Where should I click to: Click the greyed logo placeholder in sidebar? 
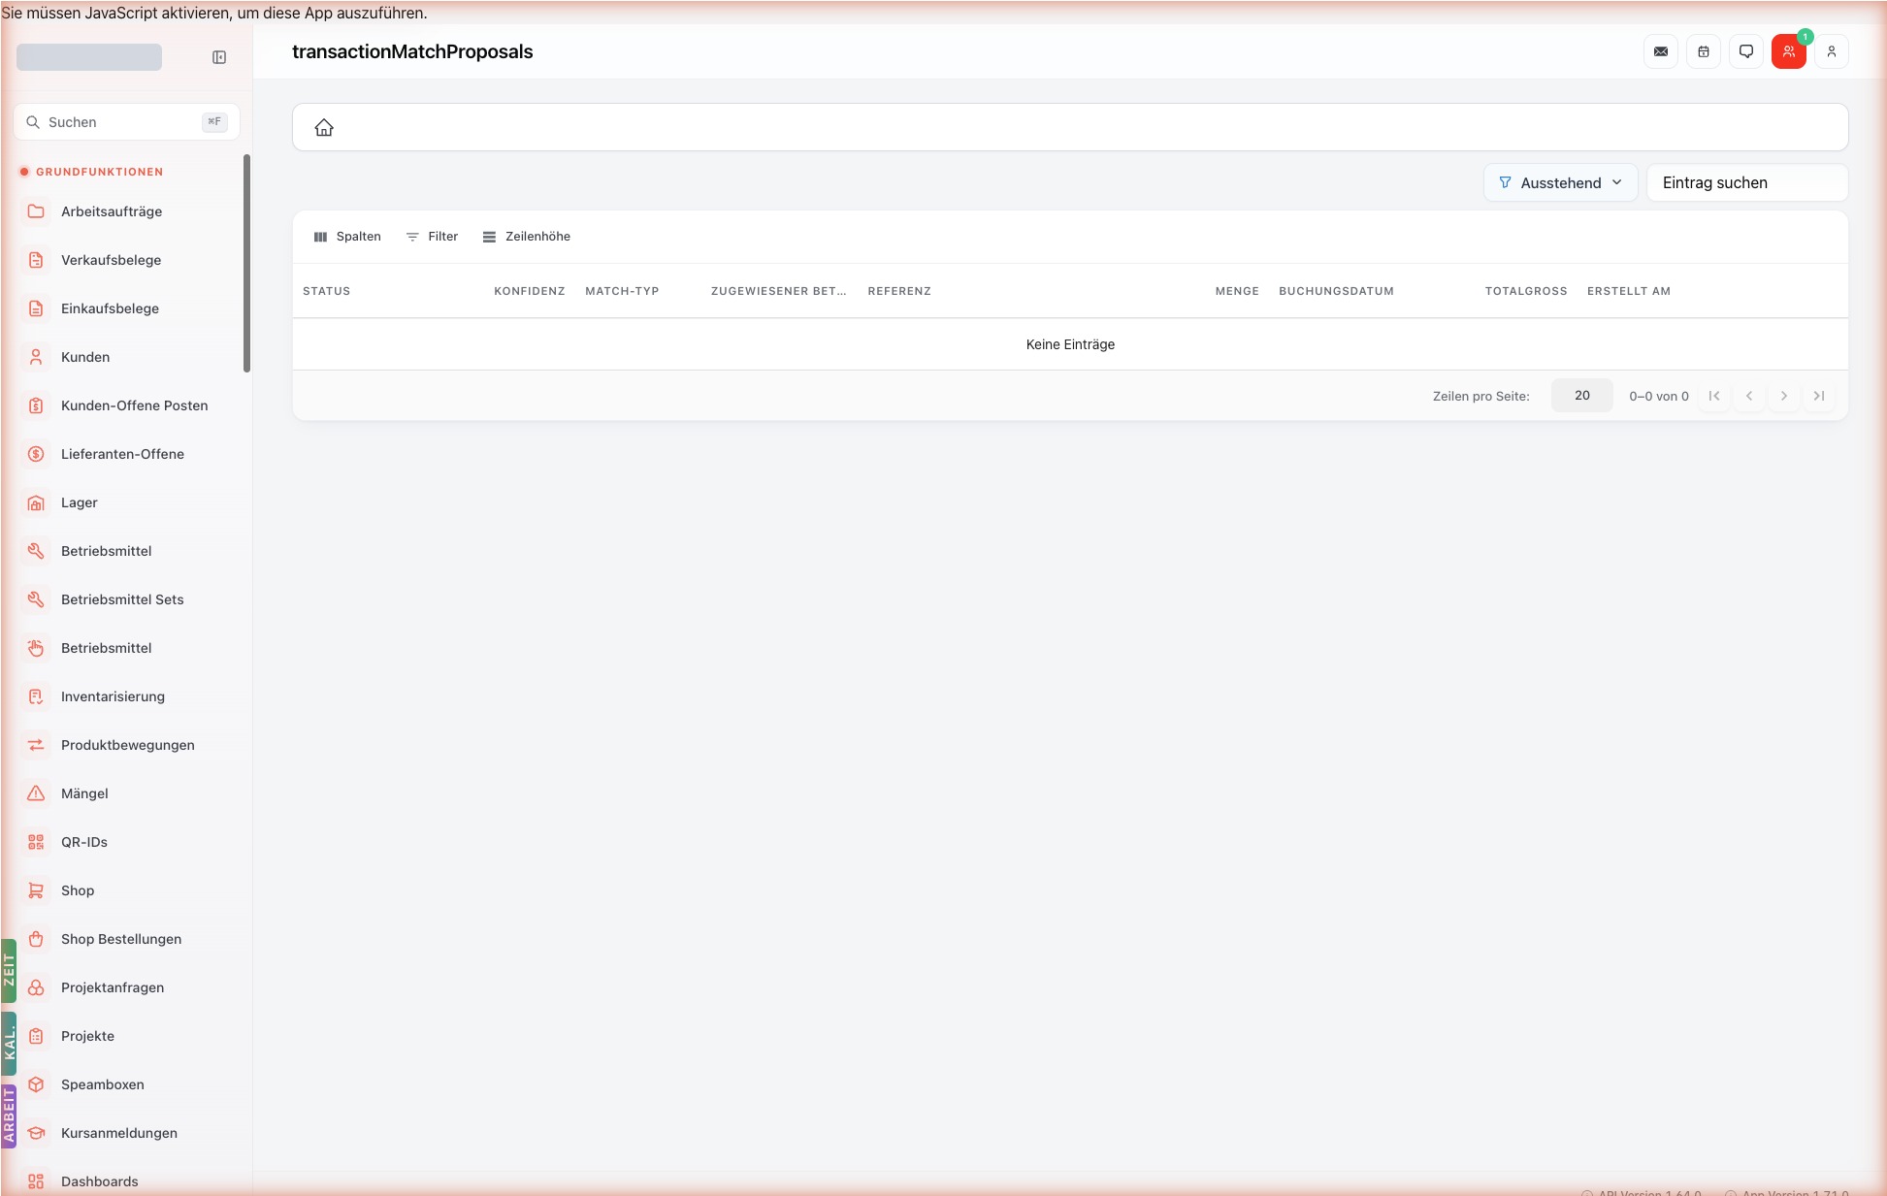89,57
